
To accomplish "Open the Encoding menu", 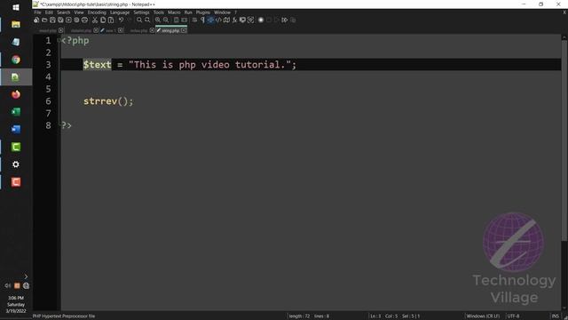I will (x=97, y=12).
